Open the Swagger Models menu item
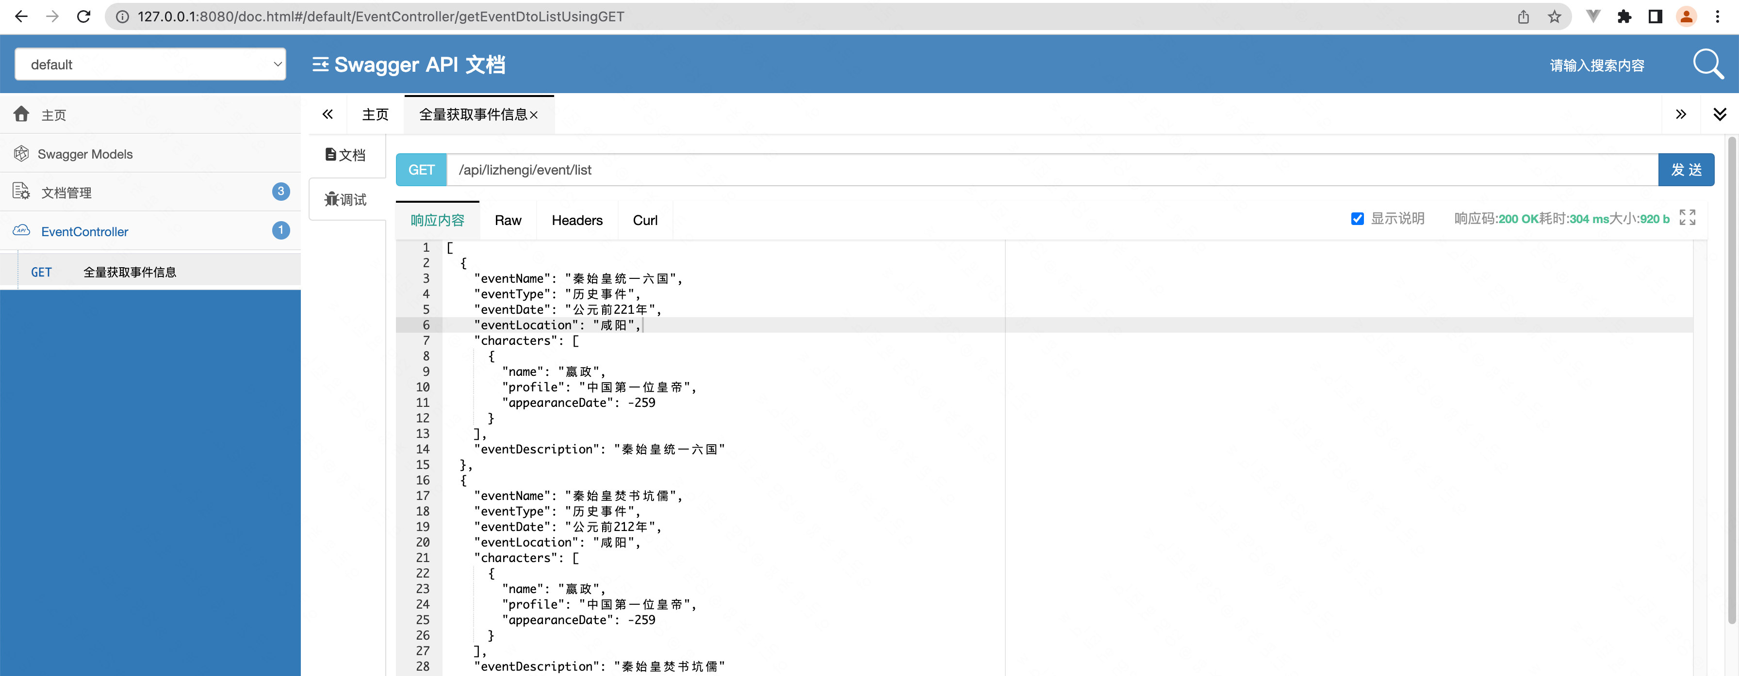This screenshot has width=1739, height=676. tap(150, 154)
